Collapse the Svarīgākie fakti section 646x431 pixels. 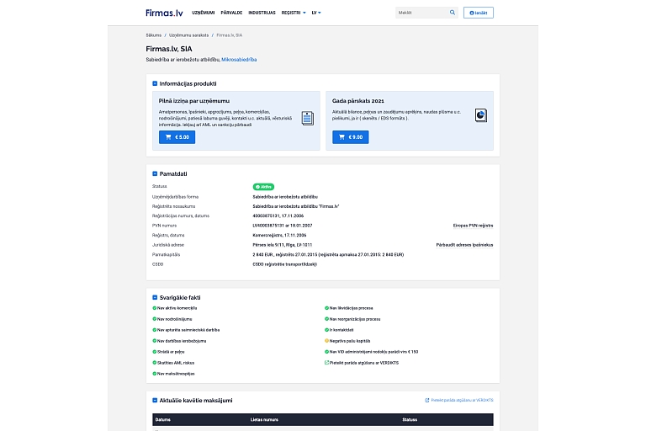[x=155, y=297]
